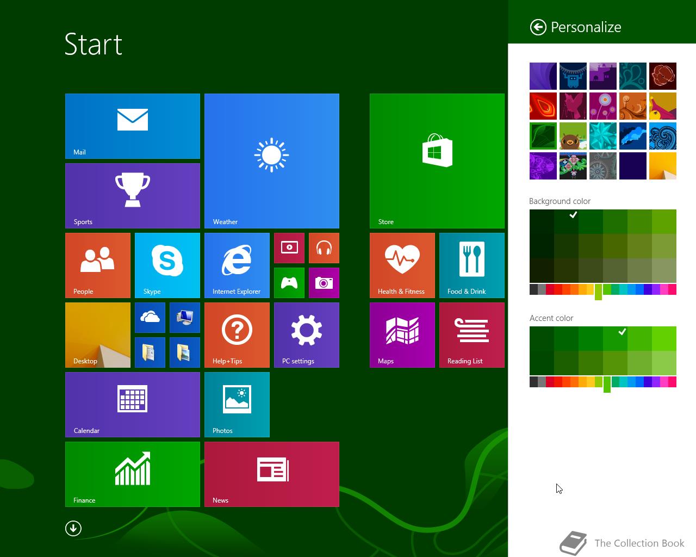Open the small Music headphones tile
This screenshot has height=557, width=696.
click(324, 248)
